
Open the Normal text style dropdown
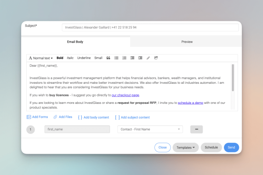[x=41, y=58]
